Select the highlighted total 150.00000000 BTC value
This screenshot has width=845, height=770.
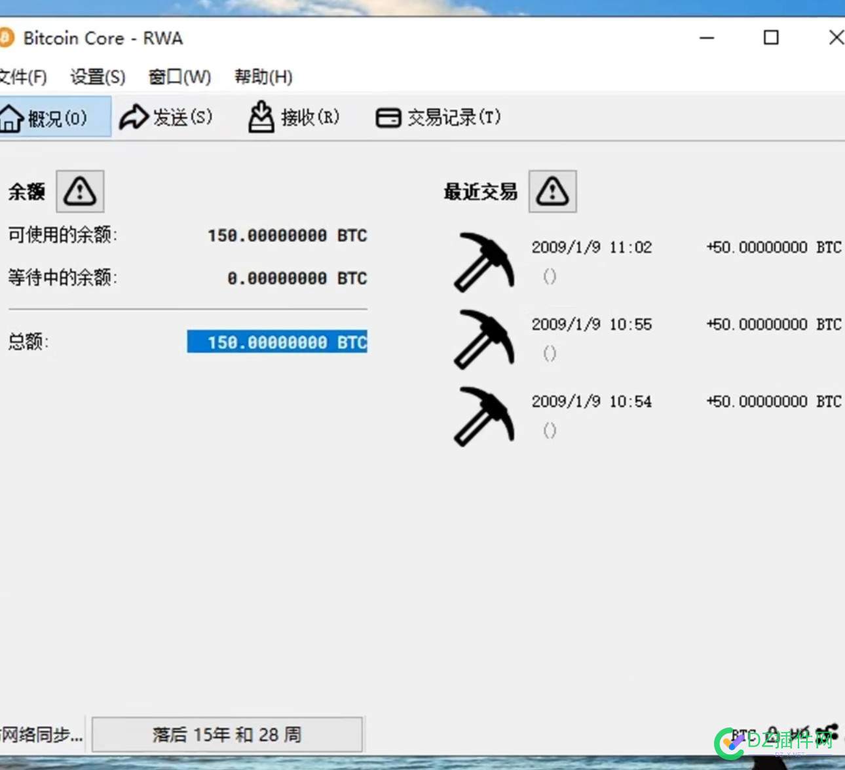pos(277,341)
